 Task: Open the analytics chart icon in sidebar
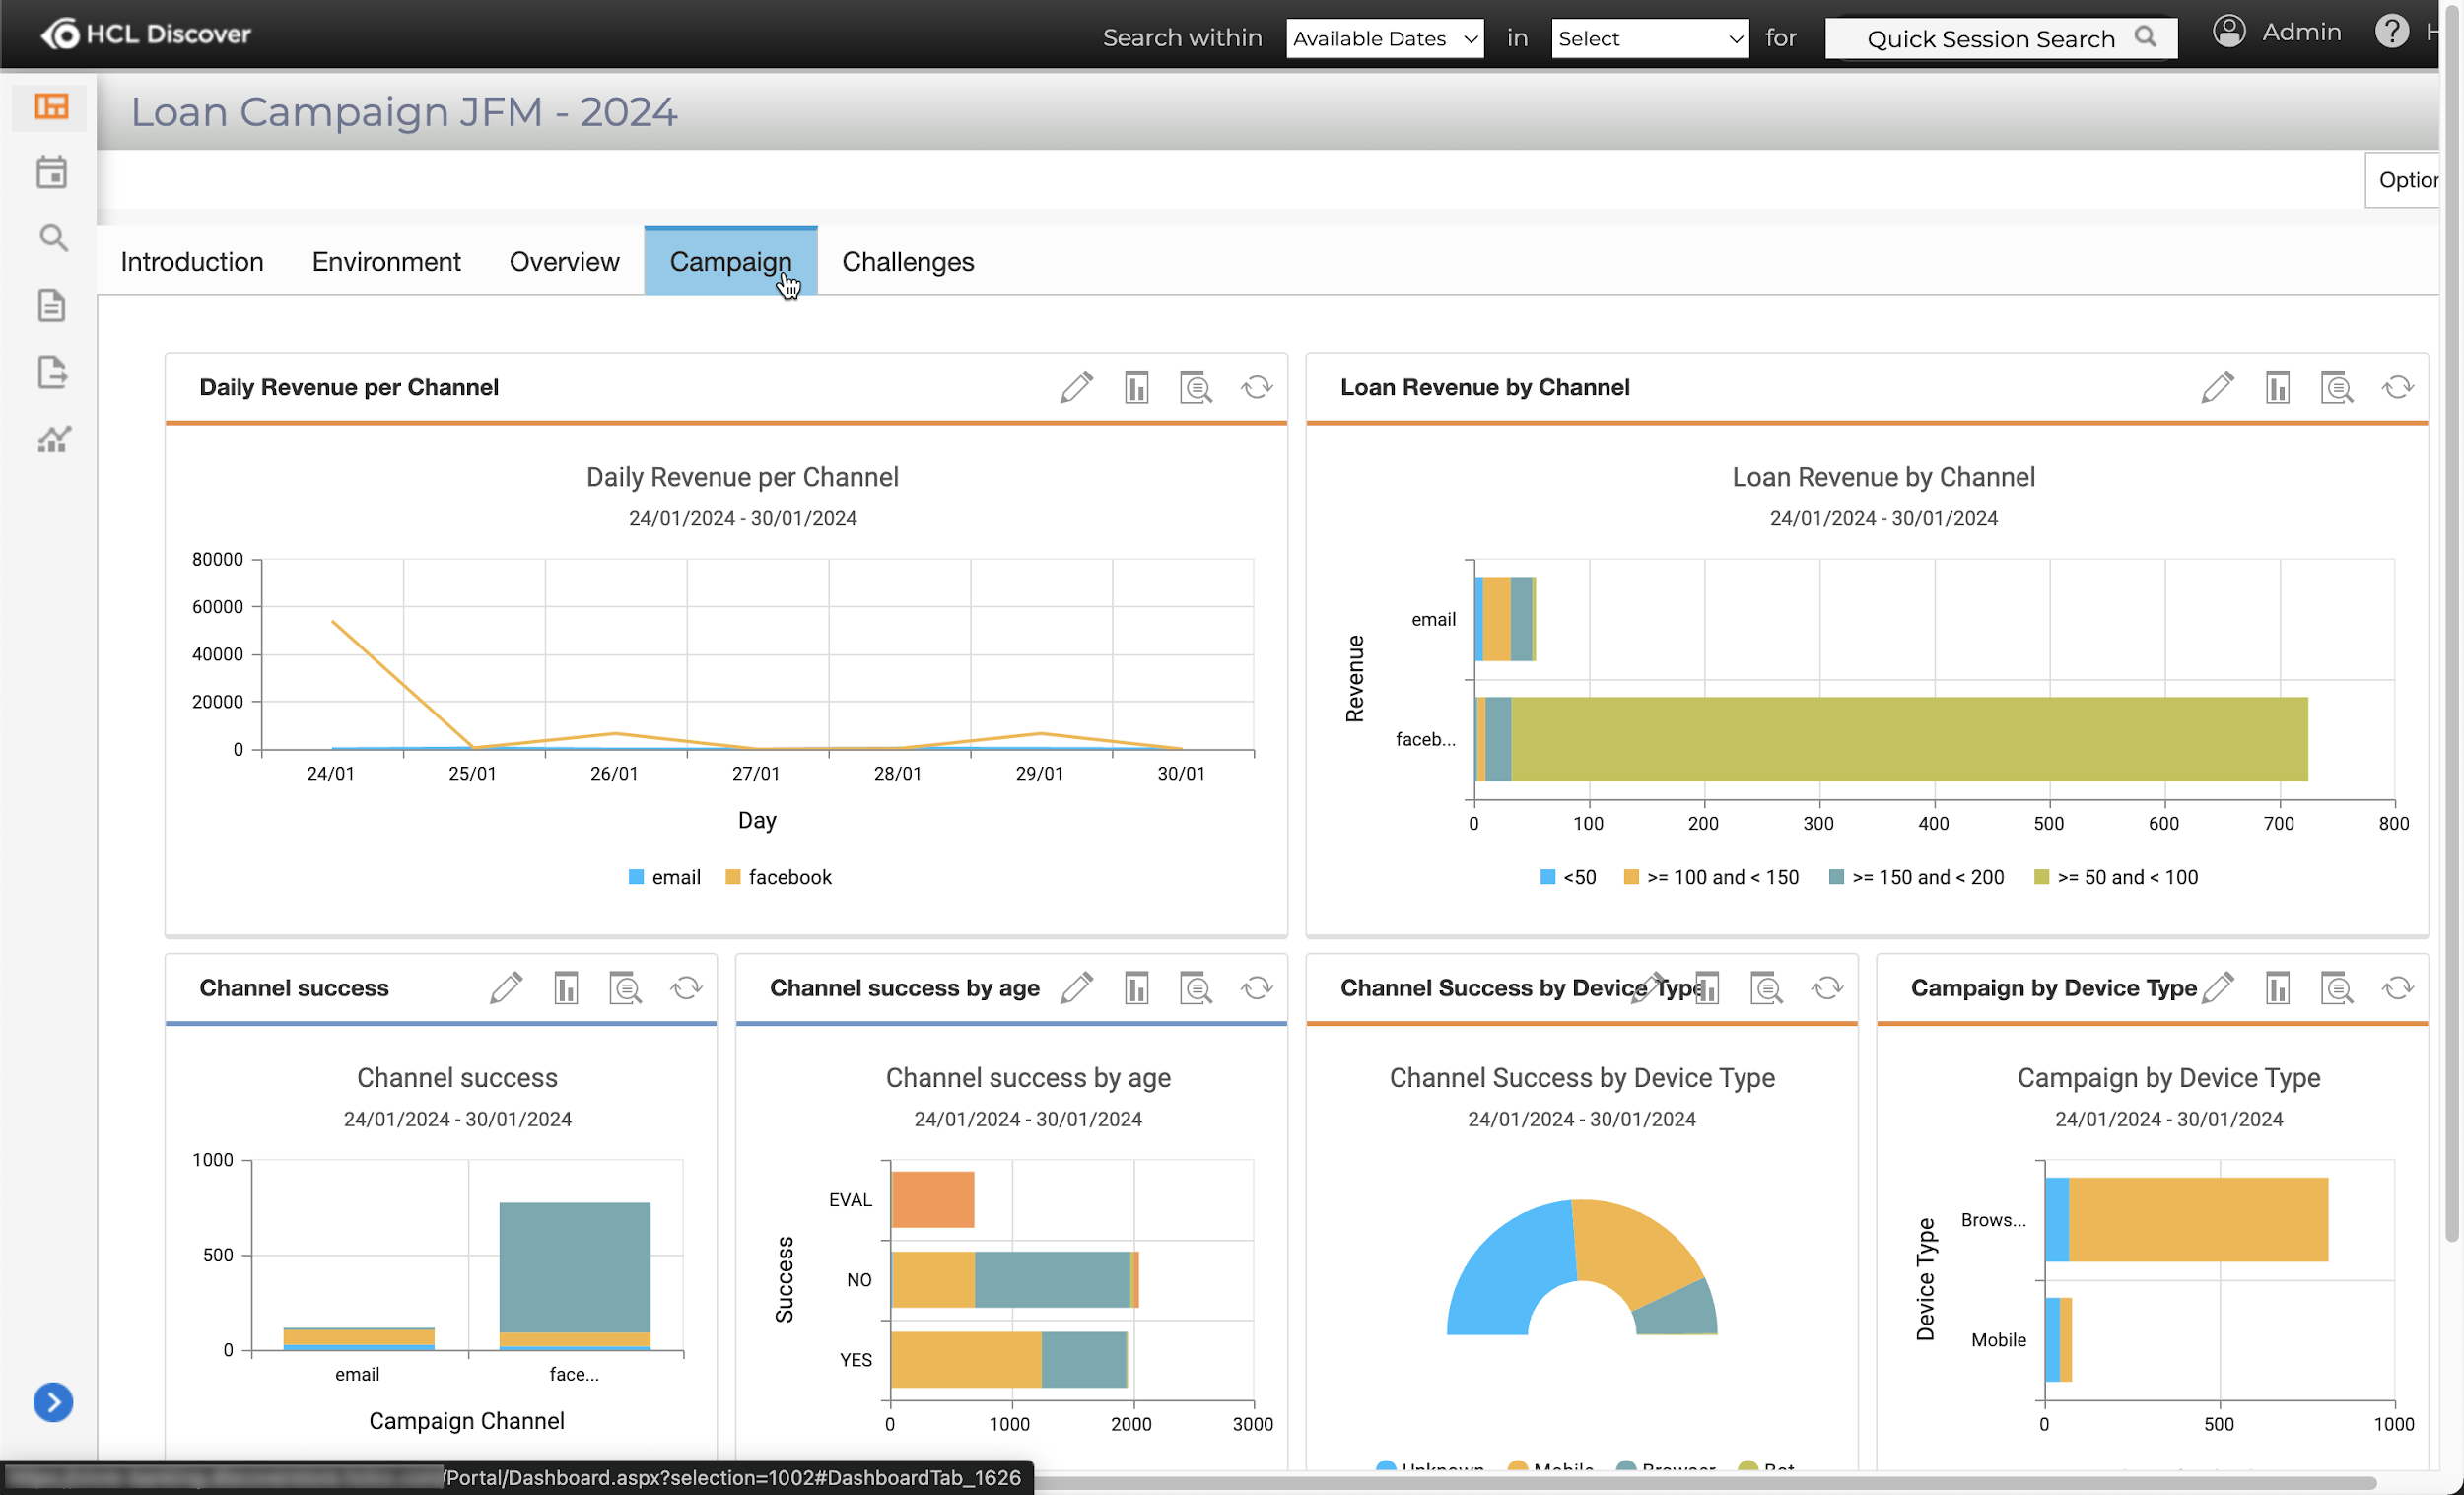pyautogui.click(x=53, y=439)
